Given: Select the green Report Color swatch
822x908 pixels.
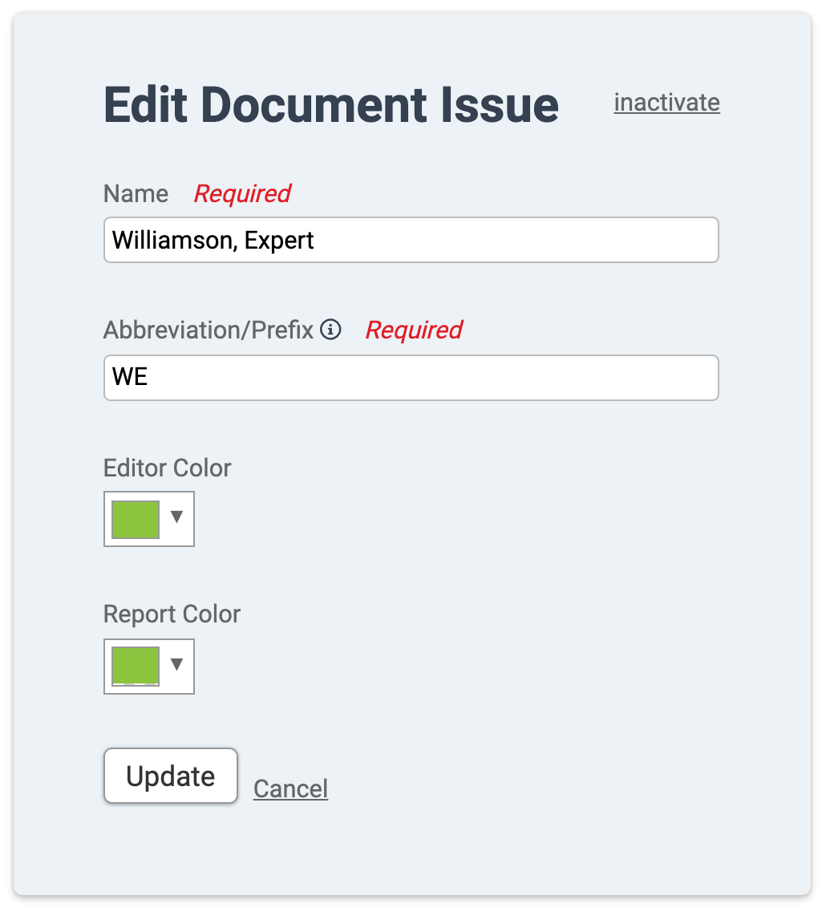Looking at the screenshot, I should (136, 667).
